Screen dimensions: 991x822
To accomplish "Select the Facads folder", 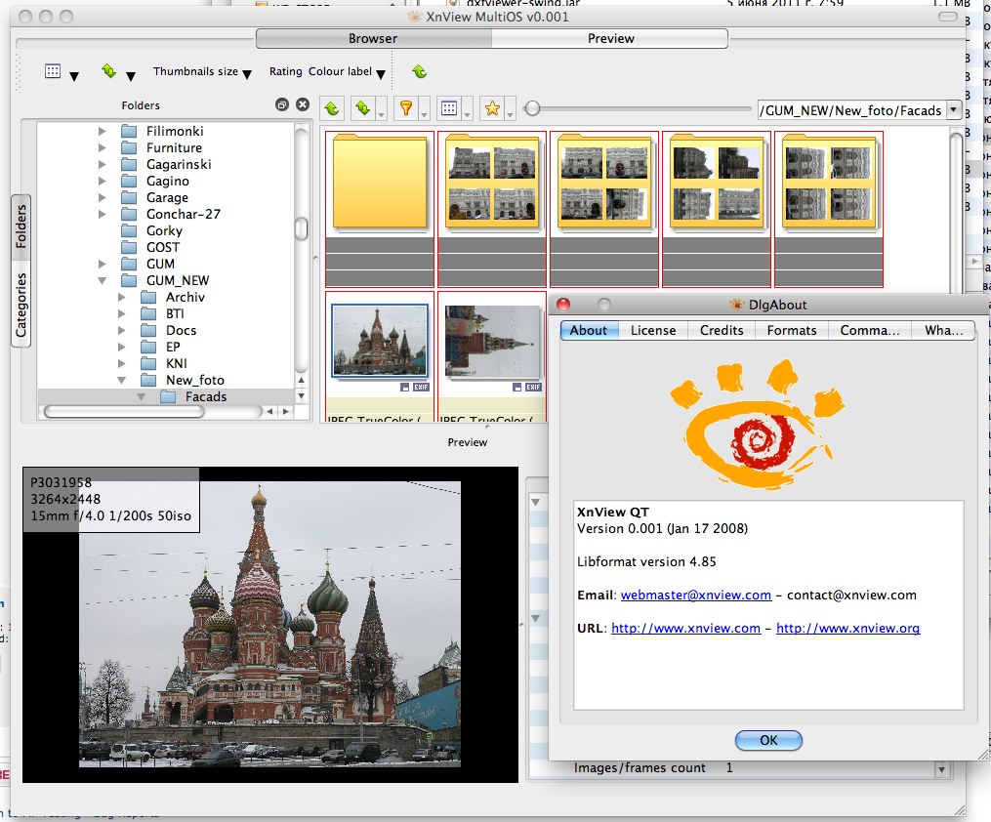I will point(206,396).
